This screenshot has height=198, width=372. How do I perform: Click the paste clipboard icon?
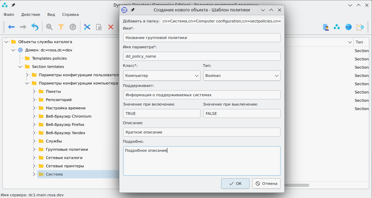click(99, 27)
